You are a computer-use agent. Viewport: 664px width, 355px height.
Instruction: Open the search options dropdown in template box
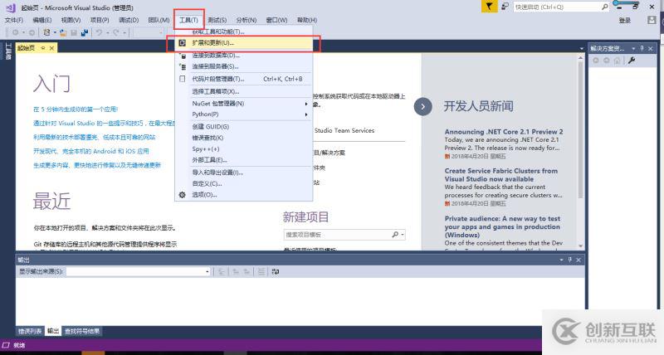coord(403,235)
